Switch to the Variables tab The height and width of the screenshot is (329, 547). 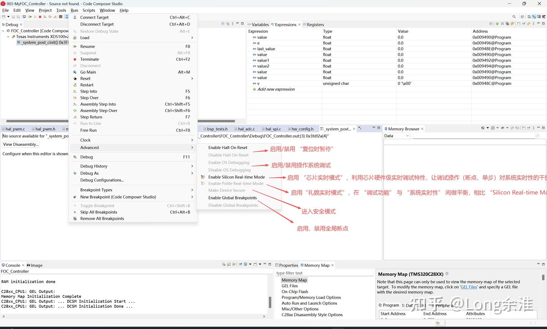click(258, 25)
